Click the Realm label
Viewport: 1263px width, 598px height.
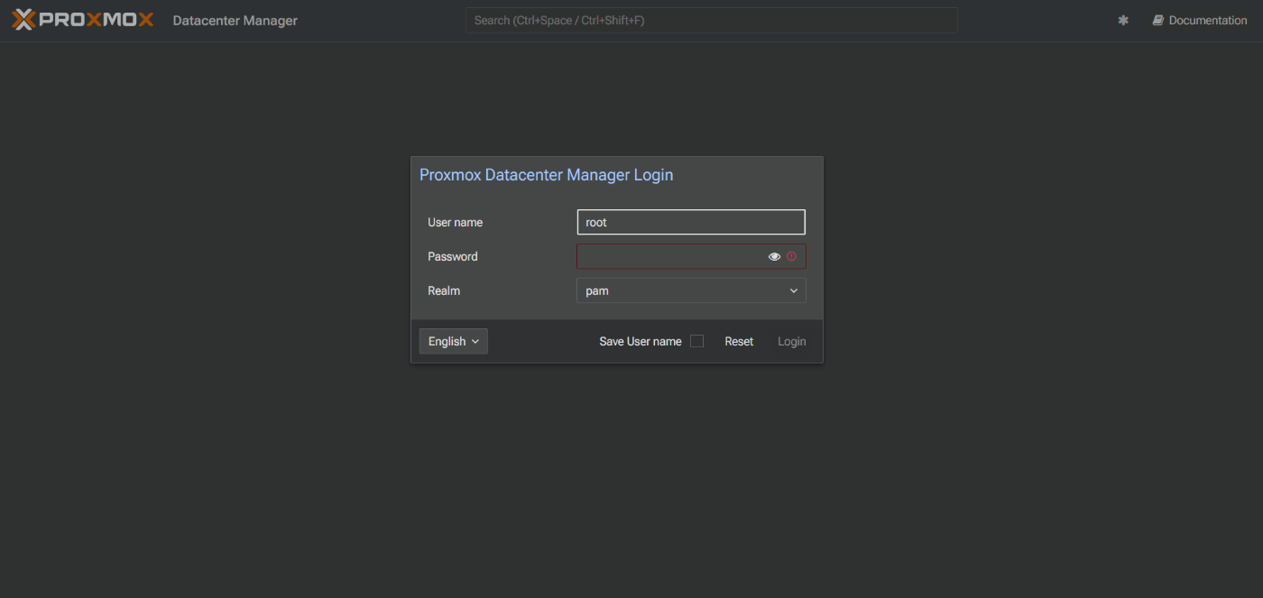(x=444, y=290)
